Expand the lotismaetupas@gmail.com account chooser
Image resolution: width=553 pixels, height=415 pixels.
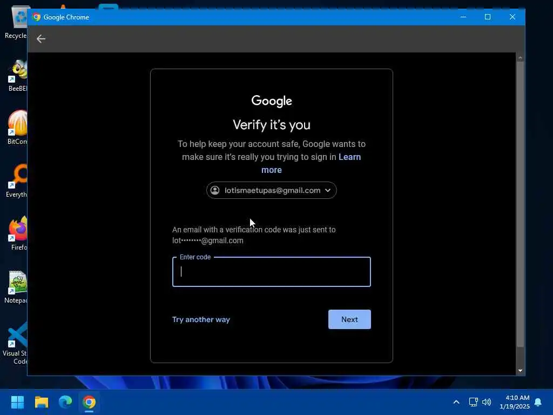[x=271, y=190]
